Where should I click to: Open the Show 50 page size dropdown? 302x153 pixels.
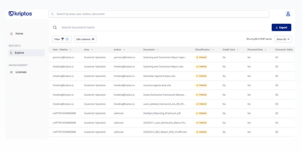coord(283,39)
